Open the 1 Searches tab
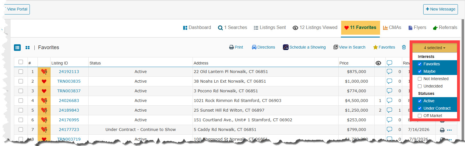 (x=232, y=28)
